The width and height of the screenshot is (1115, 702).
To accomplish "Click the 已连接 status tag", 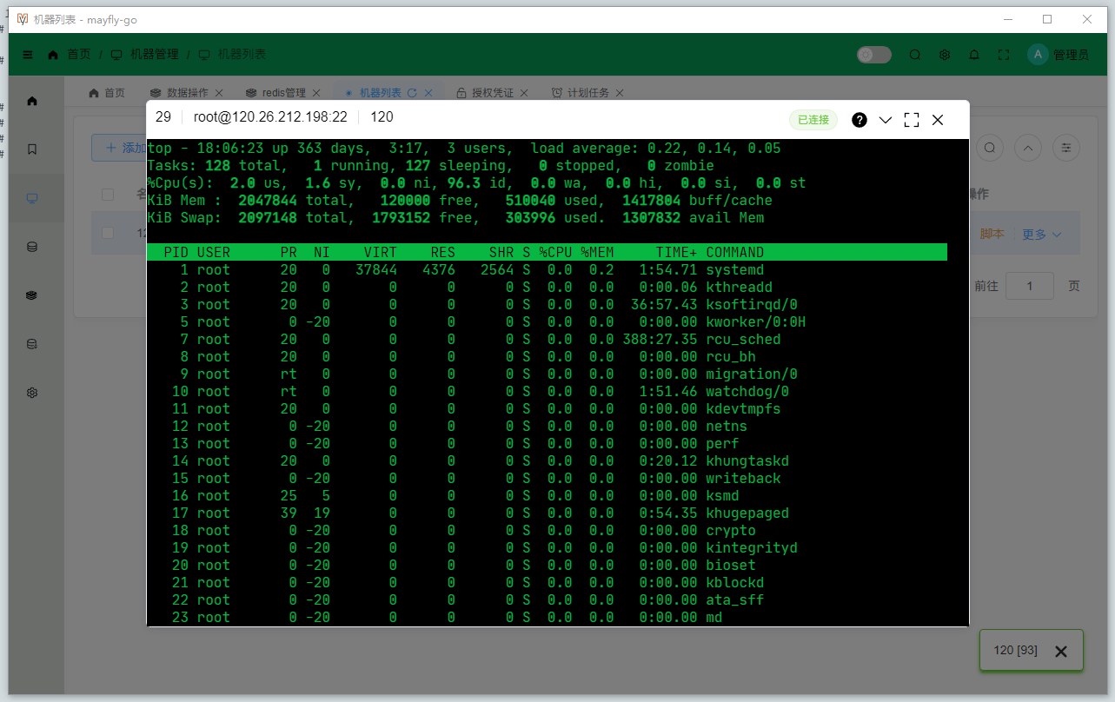I will [813, 120].
